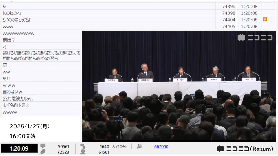Click the party popper cheer icon
The height and width of the screenshot is (156, 278).
tap(139, 146)
